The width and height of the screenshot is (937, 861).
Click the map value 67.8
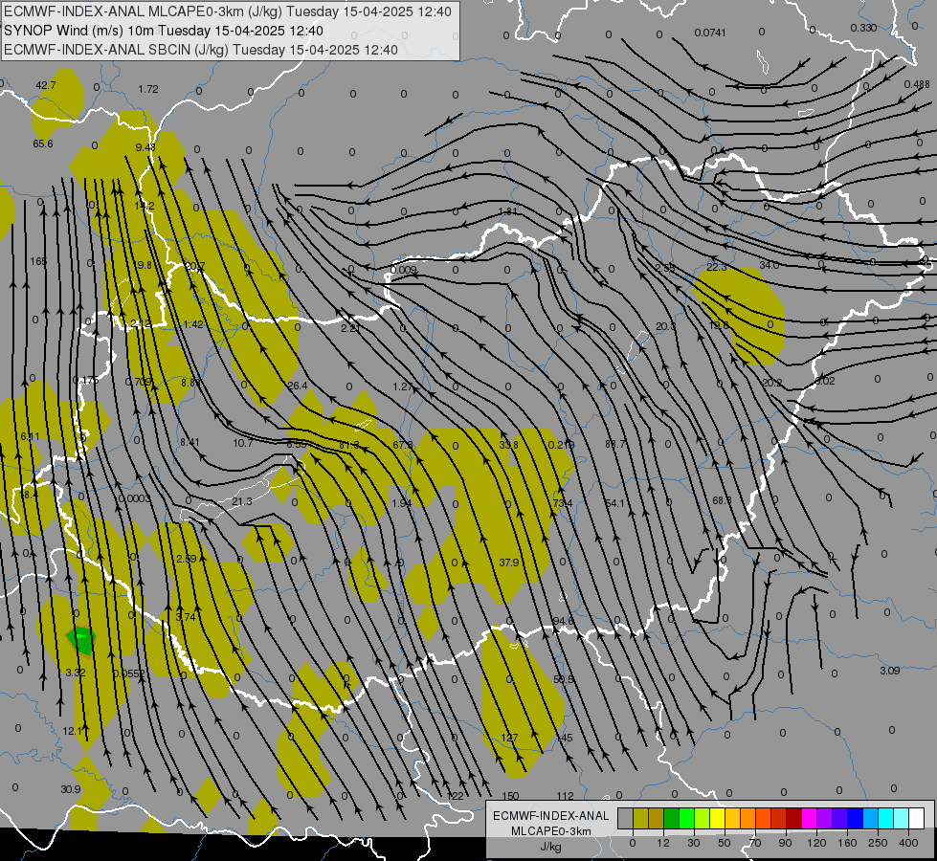click(x=403, y=445)
